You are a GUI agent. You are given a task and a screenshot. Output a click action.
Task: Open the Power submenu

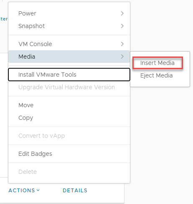click(x=69, y=13)
